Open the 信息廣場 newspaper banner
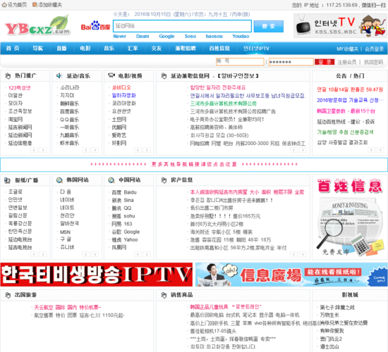 click(x=291, y=275)
